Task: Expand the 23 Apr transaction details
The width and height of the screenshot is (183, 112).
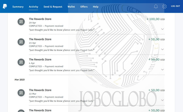Action: (x=162, y=49)
